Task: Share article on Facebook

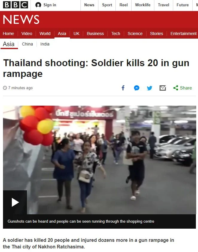Action: coord(123,88)
